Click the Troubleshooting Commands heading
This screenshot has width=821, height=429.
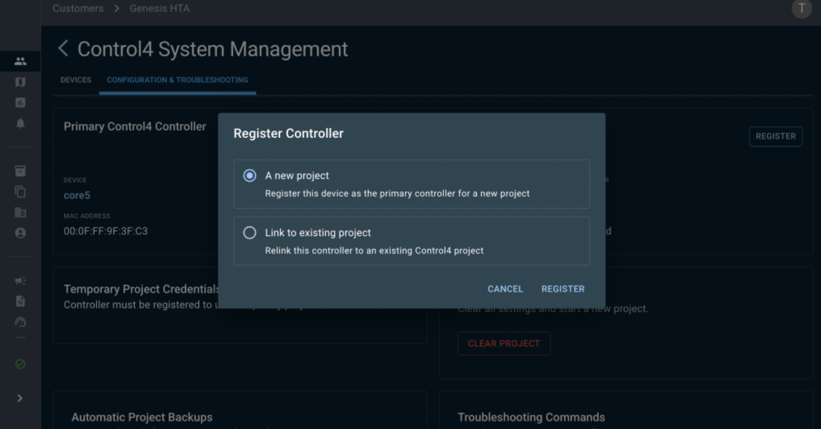[x=531, y=417]
